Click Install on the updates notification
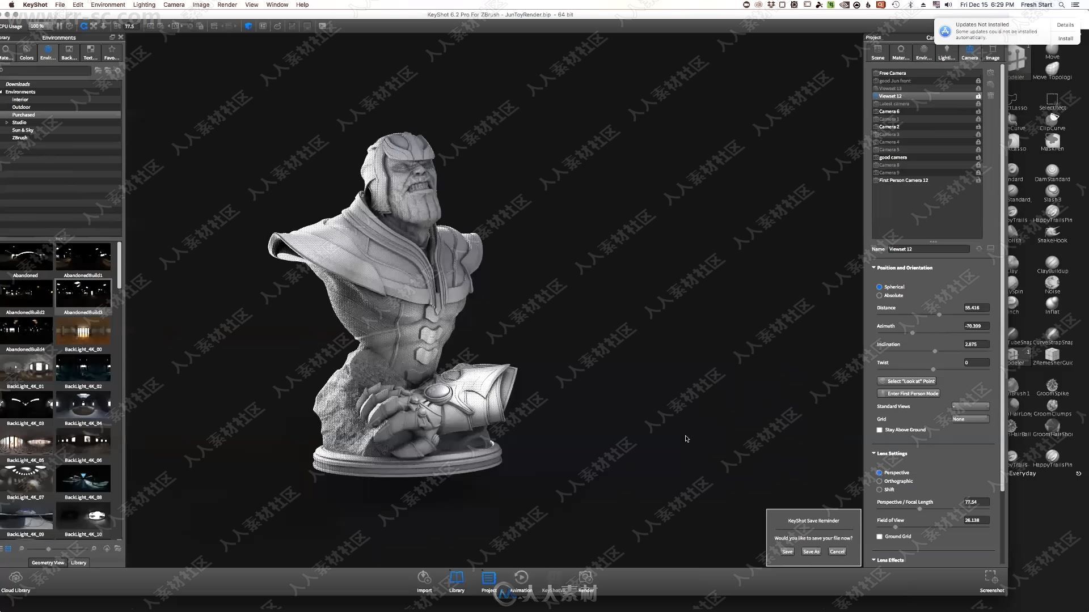The width and height of the screenshot is (1089, 612). [x=1065, y=39]
